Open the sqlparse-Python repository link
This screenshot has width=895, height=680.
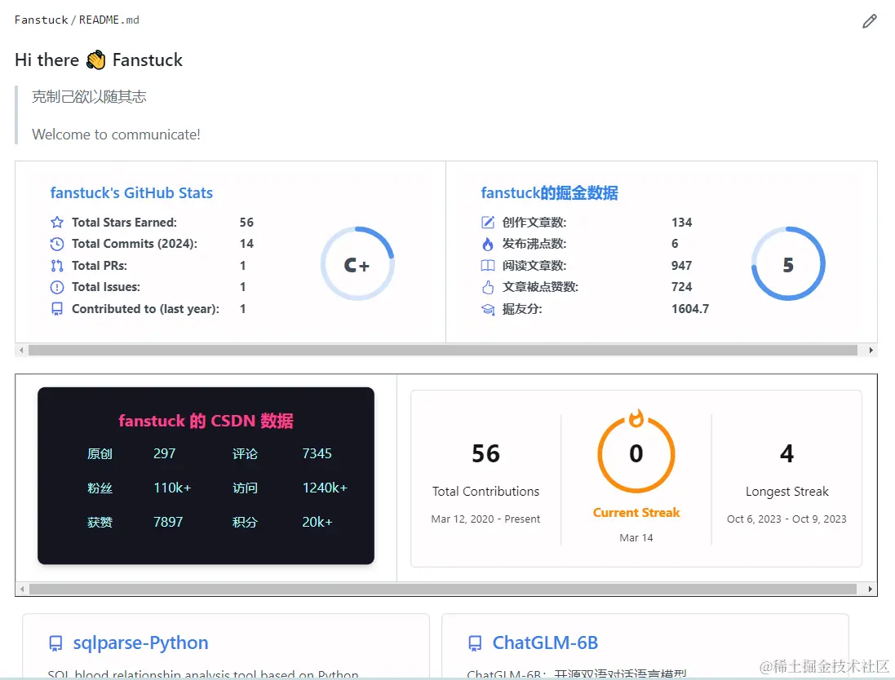point(140,643)
